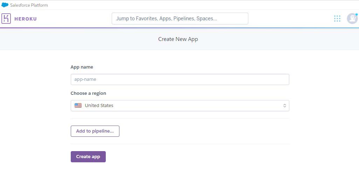Image resolution: width=359 pixels, height=170 pixels.
Task: Click the blue notification dot on avatar
Action: pyautogui.click(x=356, y=15)
